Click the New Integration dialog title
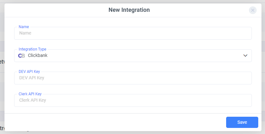 click(x=129, y=10)
